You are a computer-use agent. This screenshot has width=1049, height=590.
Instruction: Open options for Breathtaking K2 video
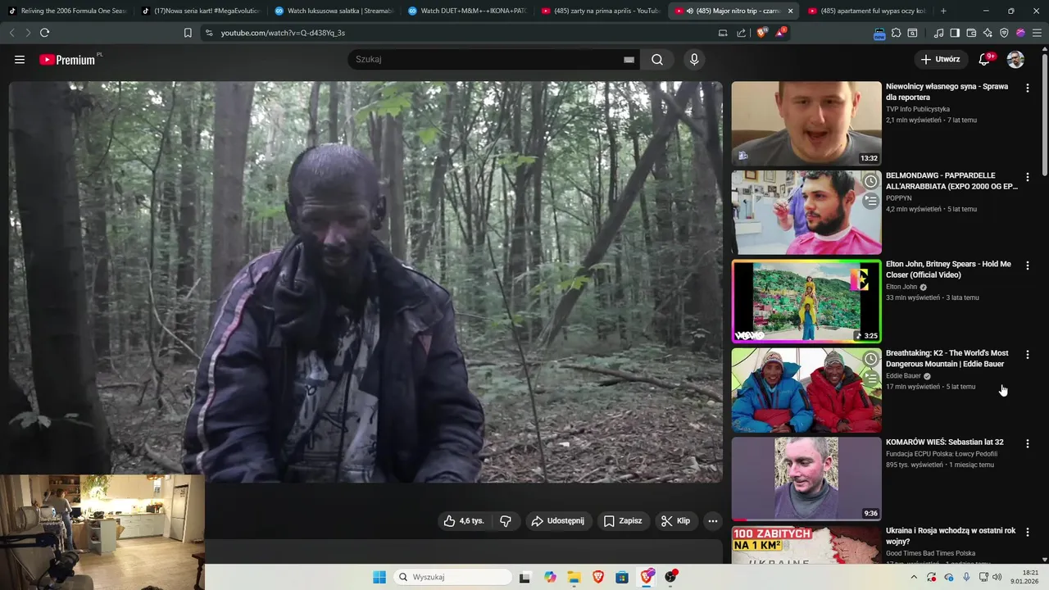(x=1028, y=355)
